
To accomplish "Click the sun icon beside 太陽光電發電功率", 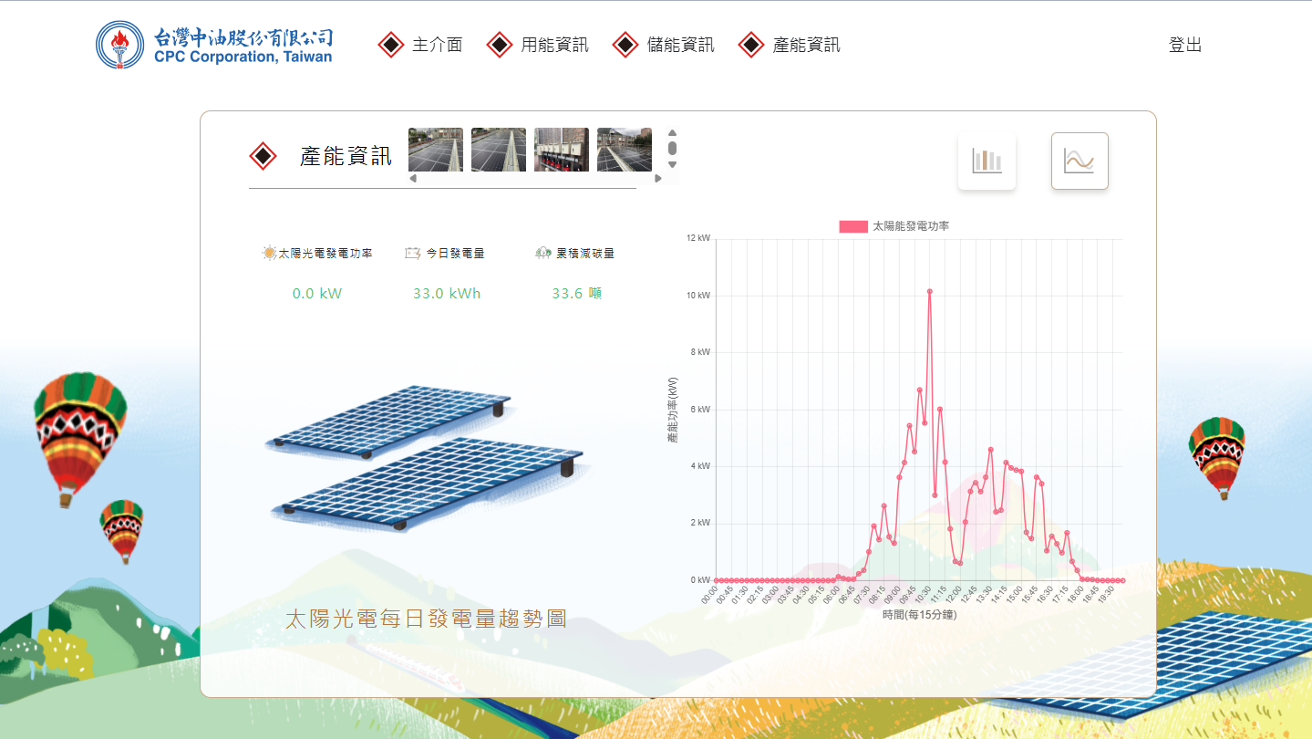I will click(x=269, y=254).
